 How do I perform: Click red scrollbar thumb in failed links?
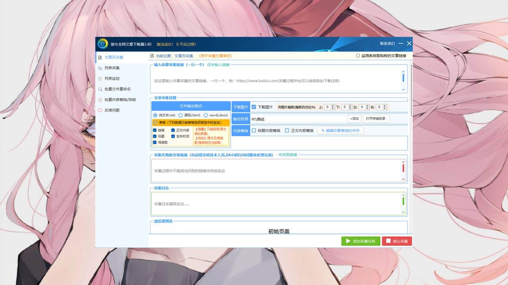pyautogui.click(x=404, y=168)
